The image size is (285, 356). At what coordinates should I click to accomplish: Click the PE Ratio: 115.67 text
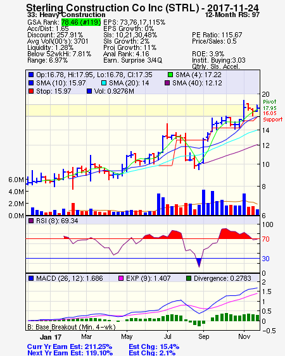(x=217, y=35)
